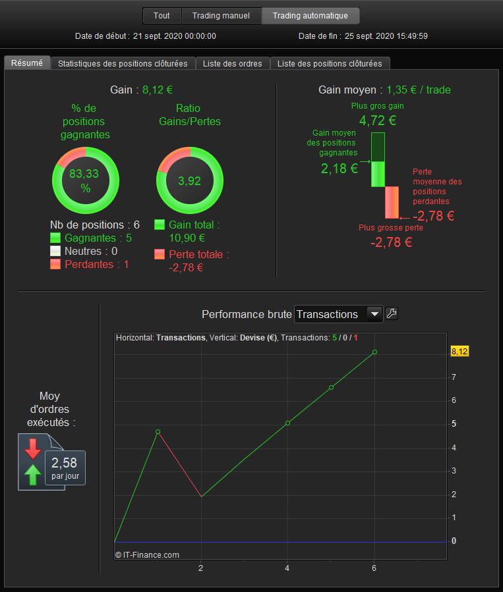Click the executed orders arrows document icon
The image size is (503, 592).
[x=41, y=462]
